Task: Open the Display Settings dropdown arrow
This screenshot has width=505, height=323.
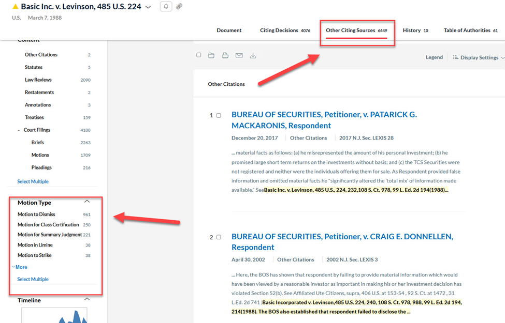Action: [502, 58]
